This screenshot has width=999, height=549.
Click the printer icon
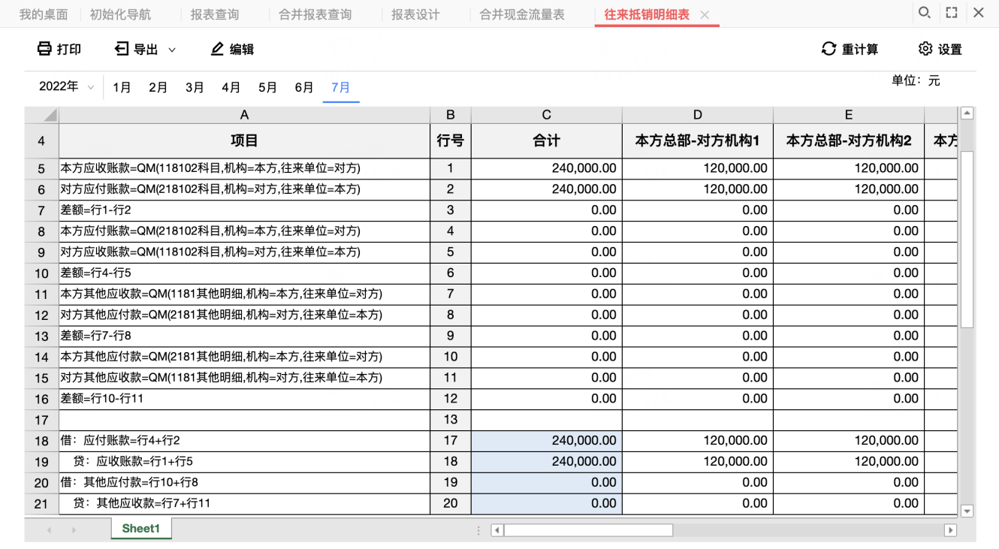coord(45,49)
